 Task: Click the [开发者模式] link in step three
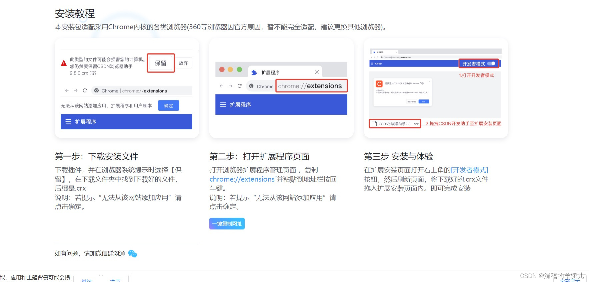point(469,170)
